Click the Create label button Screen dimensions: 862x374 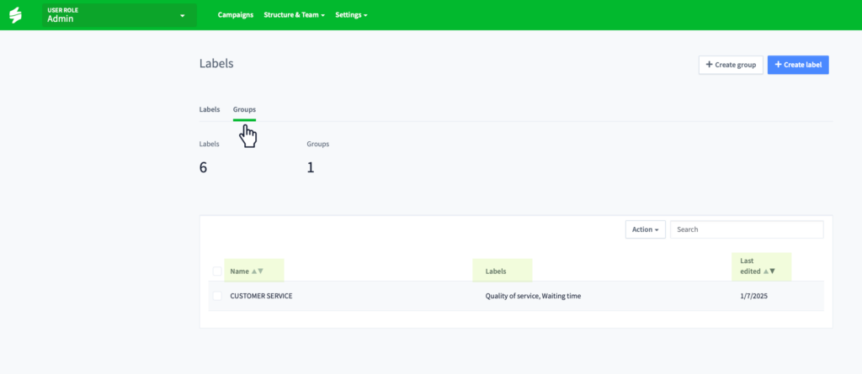[798, 65]
